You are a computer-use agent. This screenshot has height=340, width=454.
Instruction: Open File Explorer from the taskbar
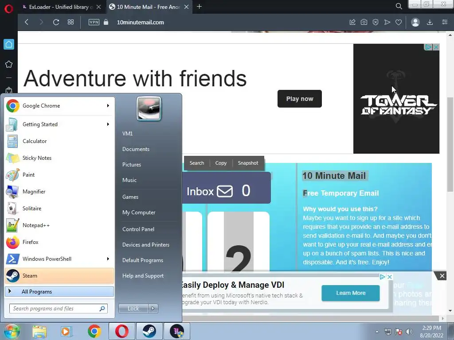pyautogui.click(x=39, y=331)
